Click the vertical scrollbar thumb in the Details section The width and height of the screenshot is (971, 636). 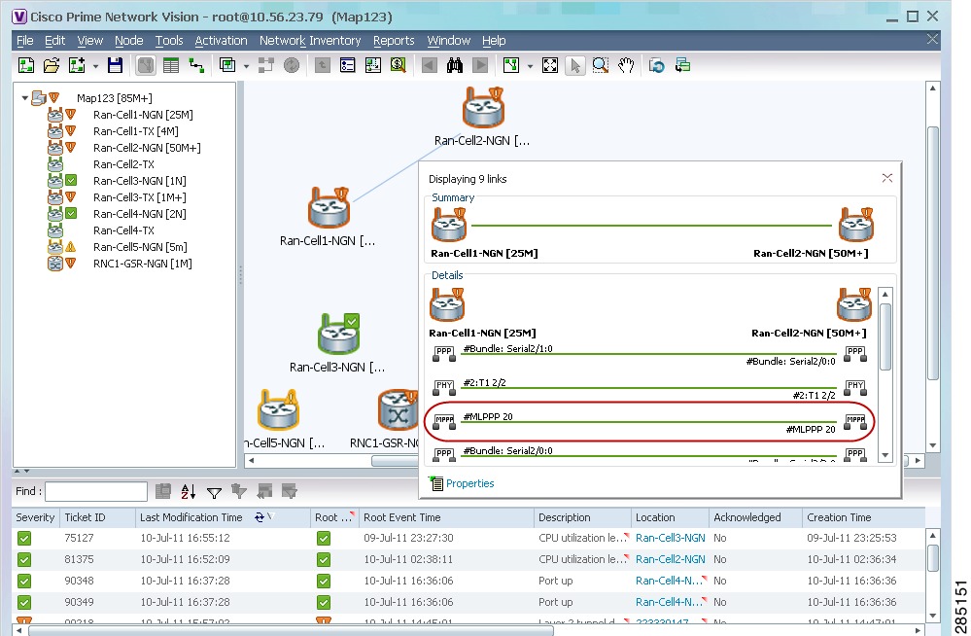coord(885,337)
